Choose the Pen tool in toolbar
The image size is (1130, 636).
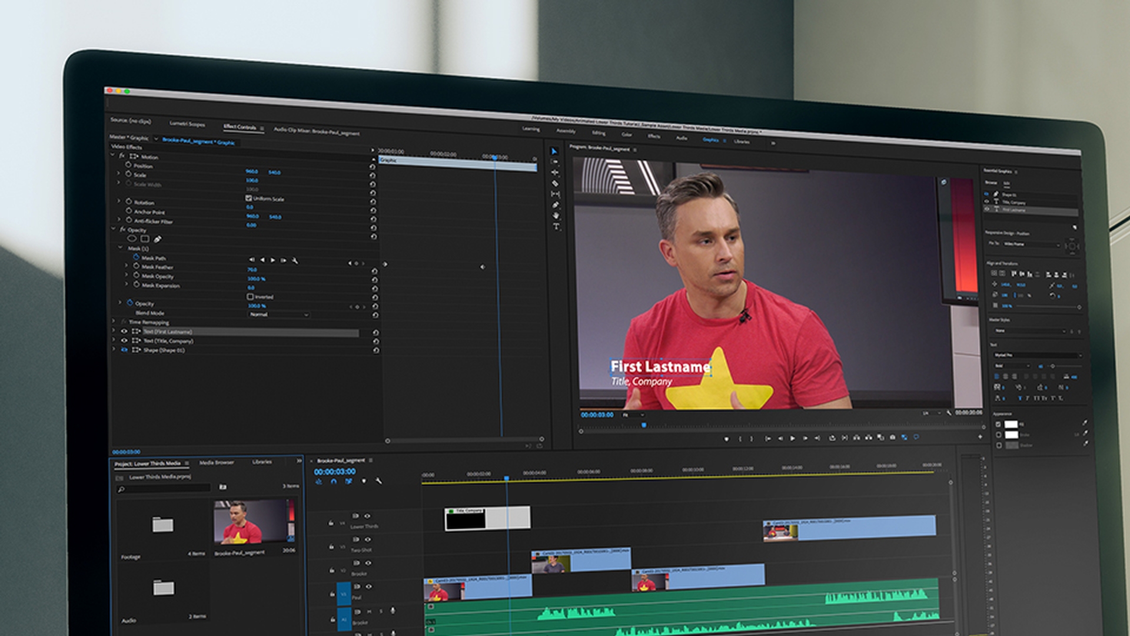tap(556, 205)
